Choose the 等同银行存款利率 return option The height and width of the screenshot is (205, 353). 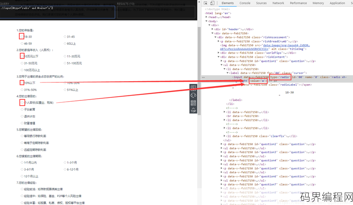tap(22, 136)
